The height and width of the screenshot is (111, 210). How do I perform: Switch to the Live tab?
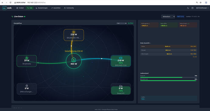click(30, 8)
